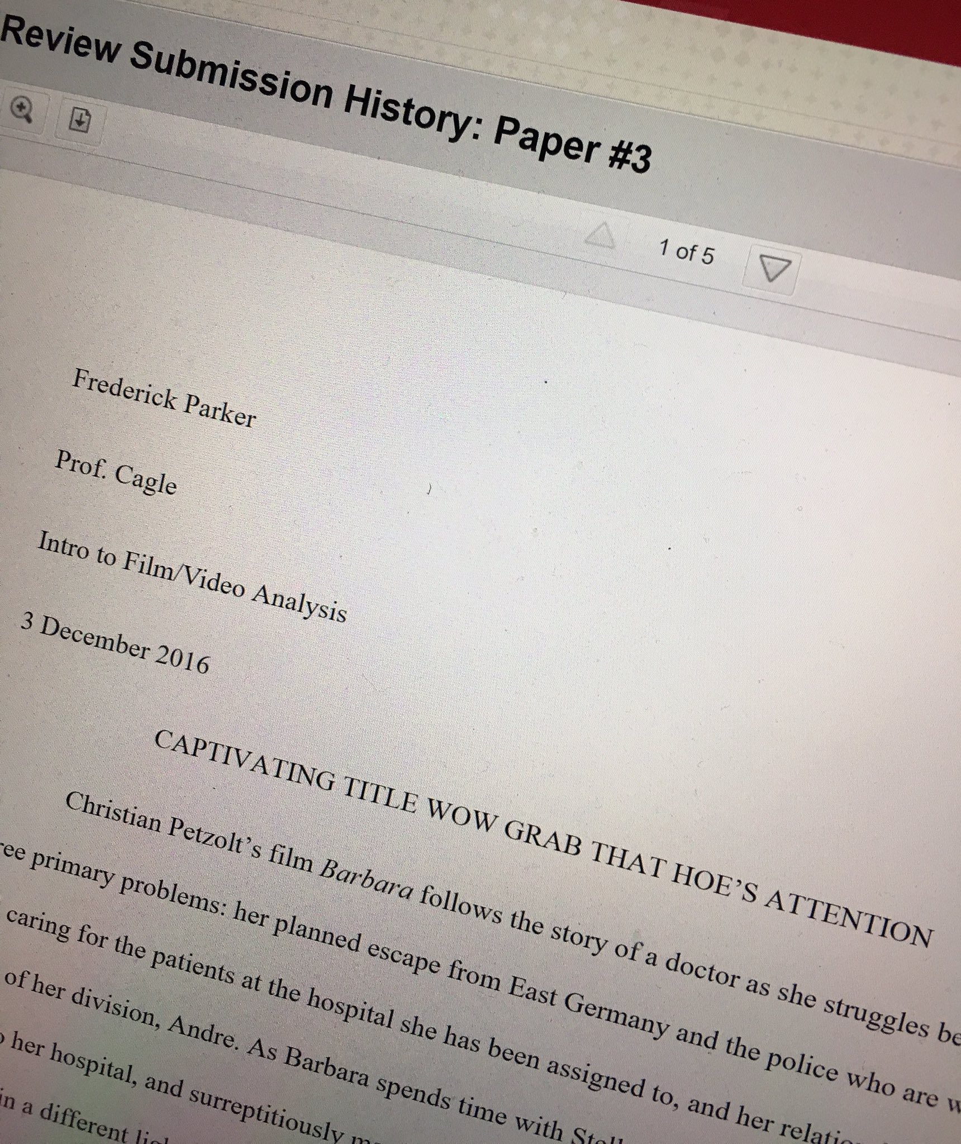This screenshot has width=961, height=1144.
Task: Click the italicized film title Barbara
Action: point(367,883)
